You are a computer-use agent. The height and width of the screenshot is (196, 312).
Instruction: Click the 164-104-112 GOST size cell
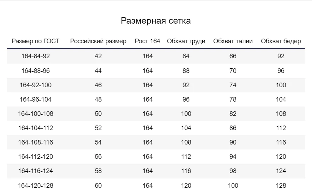[36, 128]
